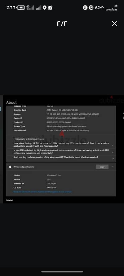Tap the alarm clock status icon
Image resolution: width=124 pixels, height=276 pixels.
[50, 7]
